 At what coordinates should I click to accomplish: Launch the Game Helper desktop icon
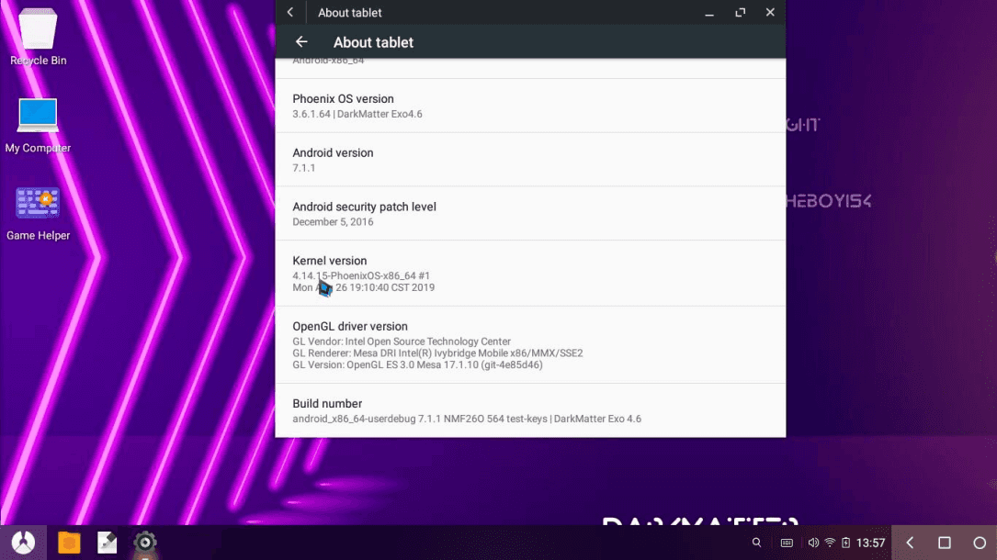tap(39, 213)
